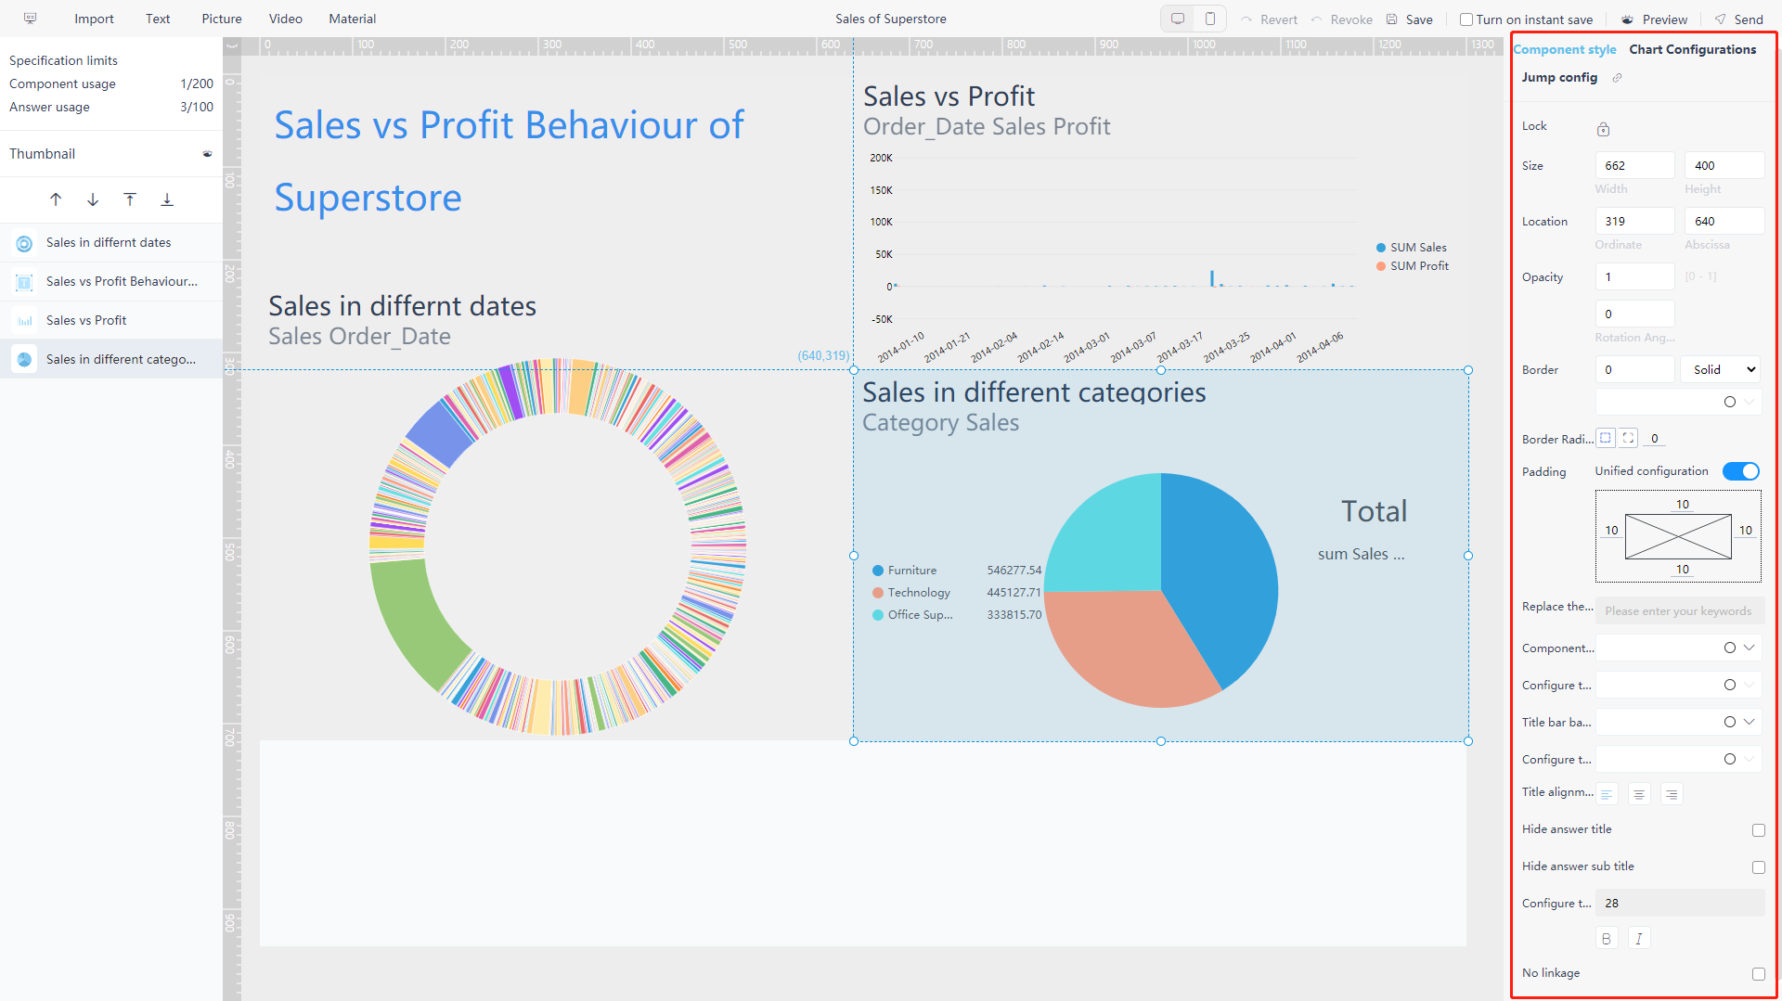Click the Revoke button label
Viewport: 1782px width, 1001px height.
[1351, 19]
